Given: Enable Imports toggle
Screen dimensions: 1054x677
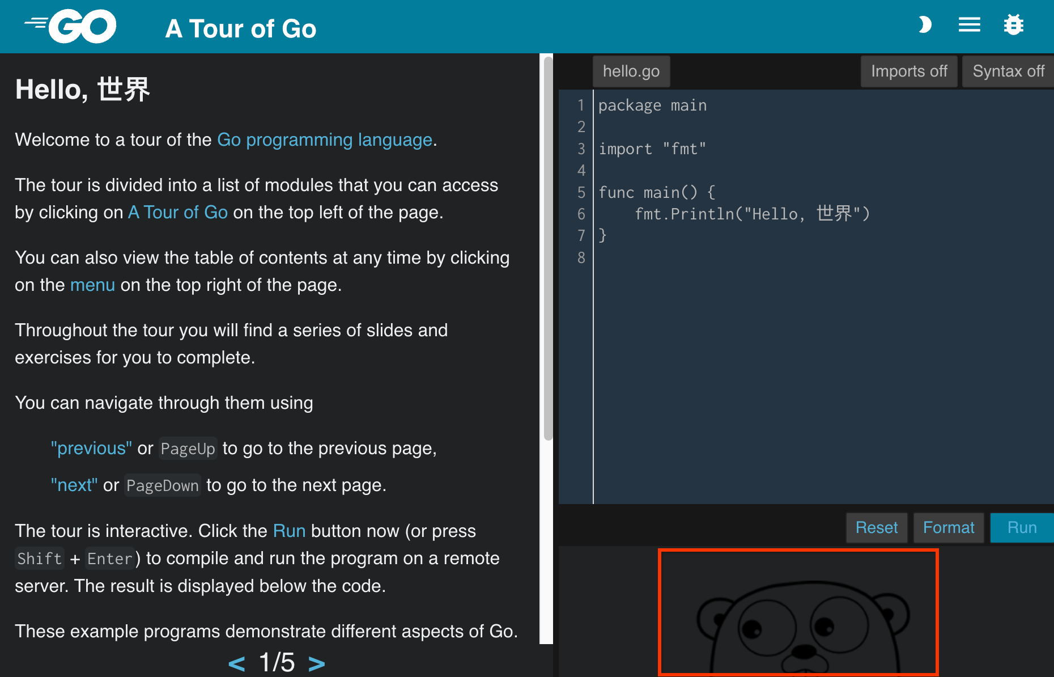Looking at the screenshot, I should point(908,71).
